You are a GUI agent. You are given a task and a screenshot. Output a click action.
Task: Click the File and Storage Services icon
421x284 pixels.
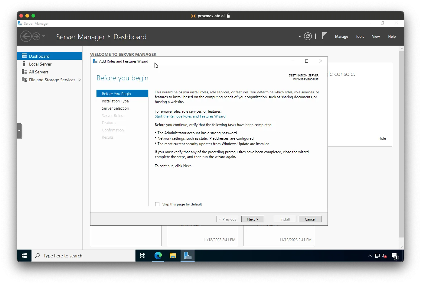[x=24, y=79]
